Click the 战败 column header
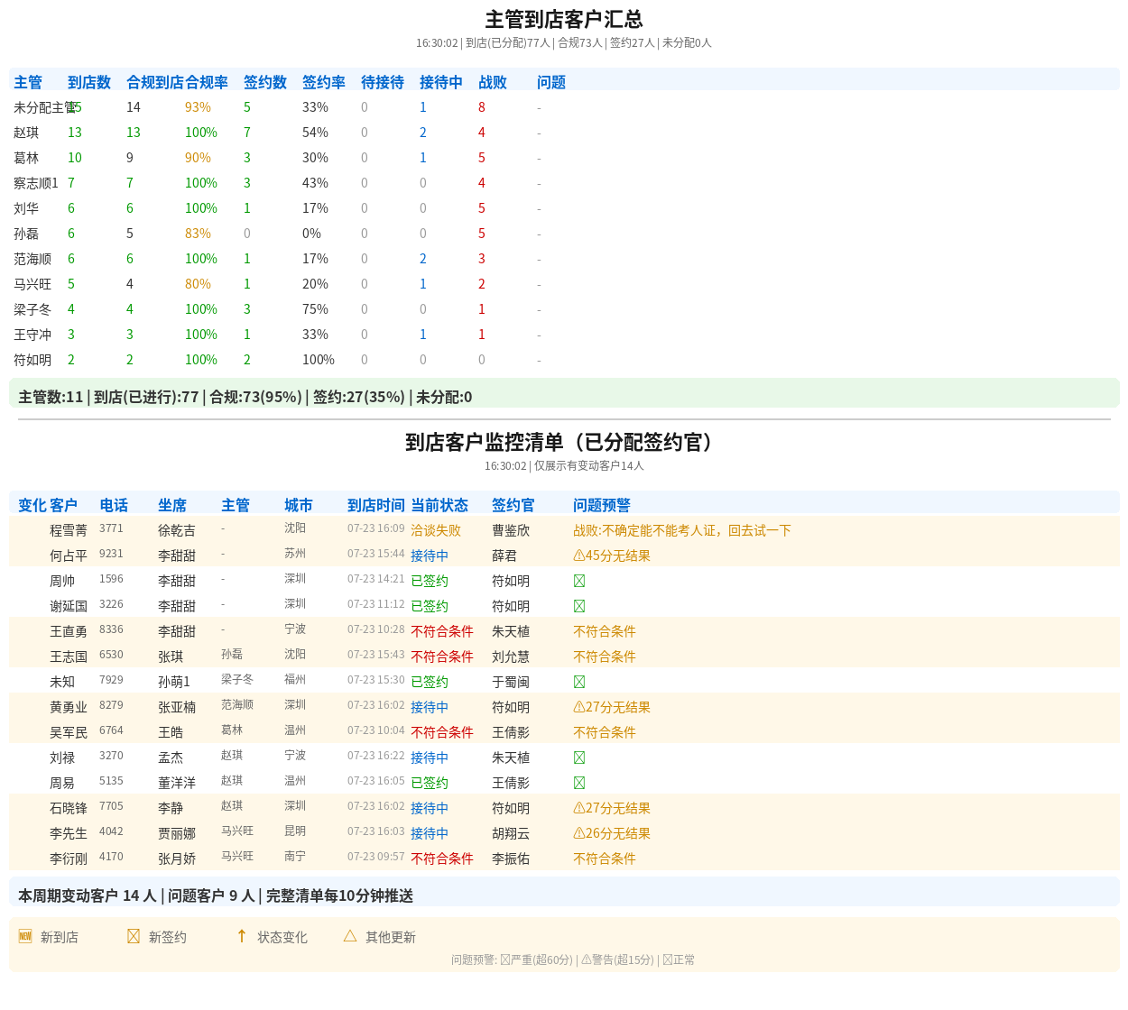The image size is (1128, 1010). pyautogui.click(x=493, y=82)
